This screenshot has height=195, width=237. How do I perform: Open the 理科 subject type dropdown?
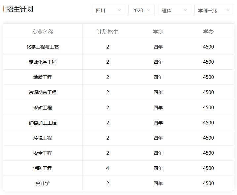click(175, 10)
